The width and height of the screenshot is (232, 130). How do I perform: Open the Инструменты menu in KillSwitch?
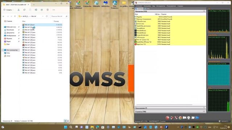(x=161, y=6)
